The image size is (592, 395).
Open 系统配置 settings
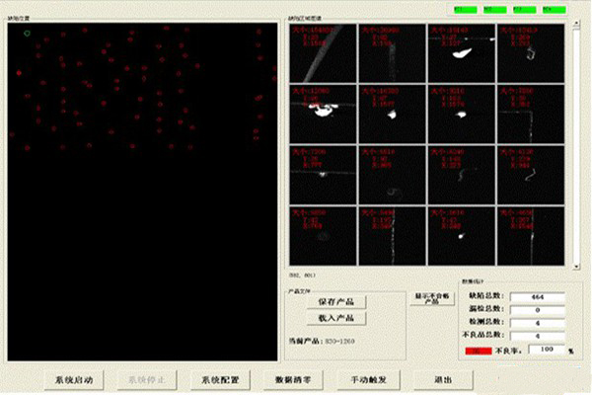220,380
